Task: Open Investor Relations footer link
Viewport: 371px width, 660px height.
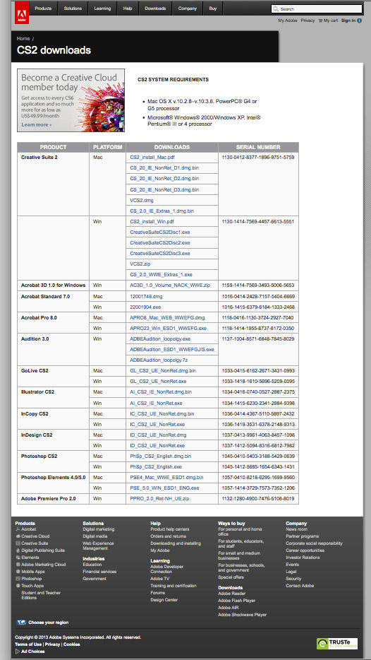Action: pos(303,558)
